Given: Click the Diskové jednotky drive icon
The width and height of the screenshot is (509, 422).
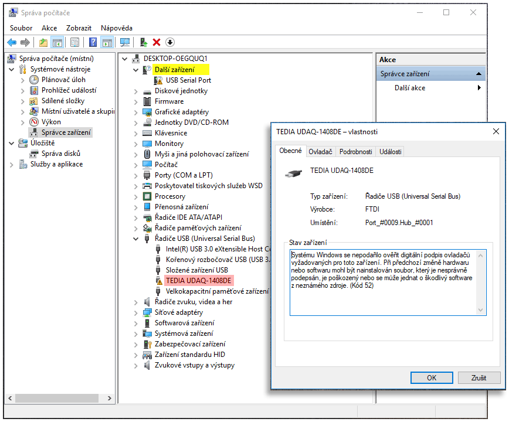Looking at the screenshot, I should point(147,91).
